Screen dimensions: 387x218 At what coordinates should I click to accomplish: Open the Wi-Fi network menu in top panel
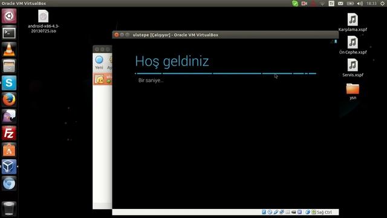[x=322, y=4]
